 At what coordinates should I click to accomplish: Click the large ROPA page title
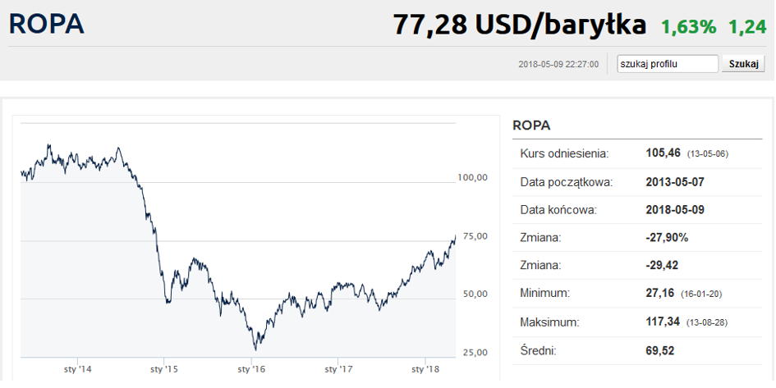(47, 24)
